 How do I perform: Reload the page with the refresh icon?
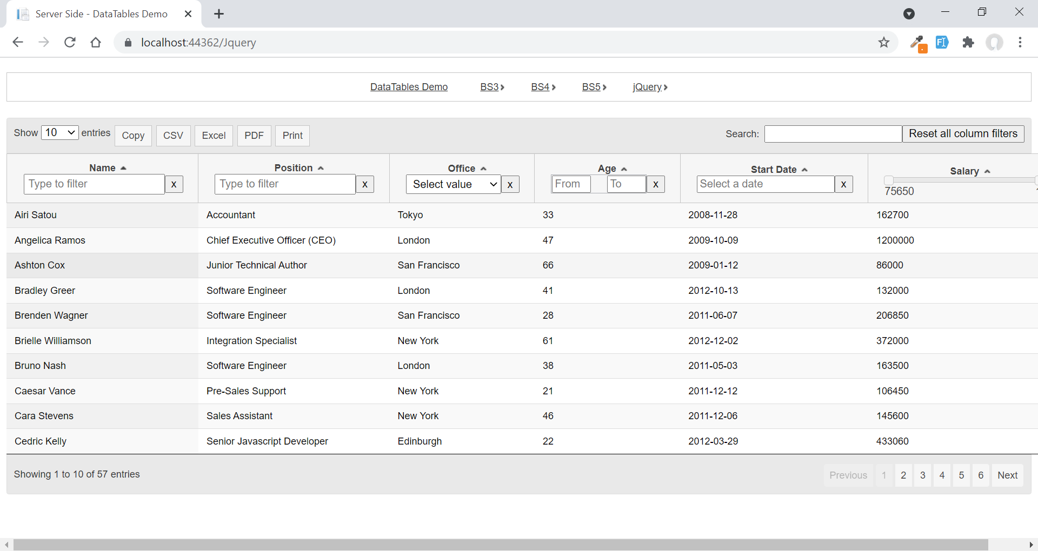tap(70, 42)
